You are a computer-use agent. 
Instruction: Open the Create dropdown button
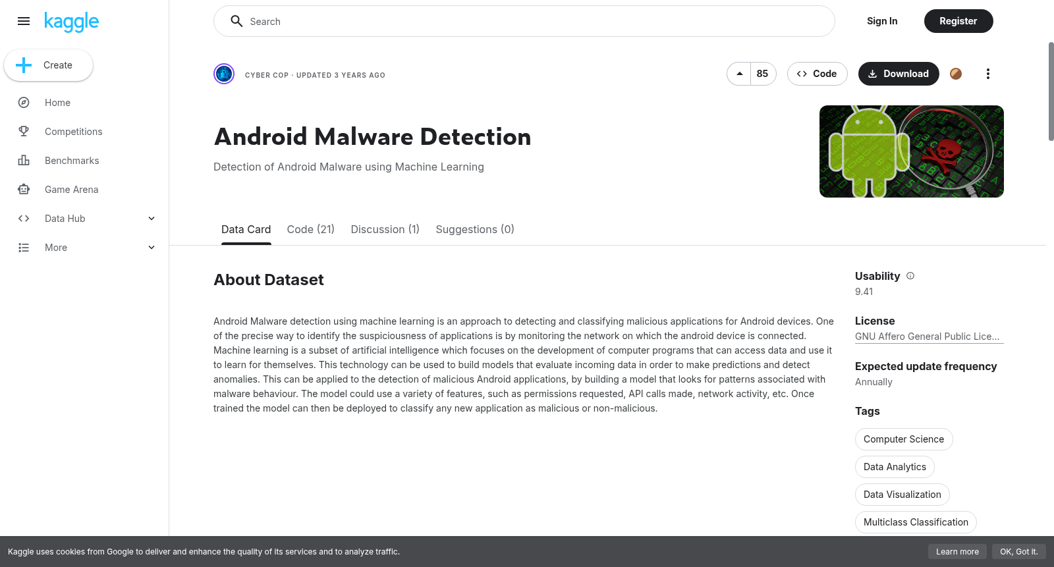tap(48, 65)
